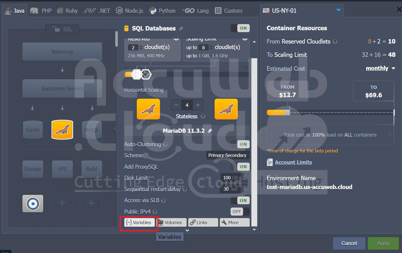This screenshot has height=253, width=402.
Task: Select the MariaDB SQL database node icon
Action: (x=62, y=129)
